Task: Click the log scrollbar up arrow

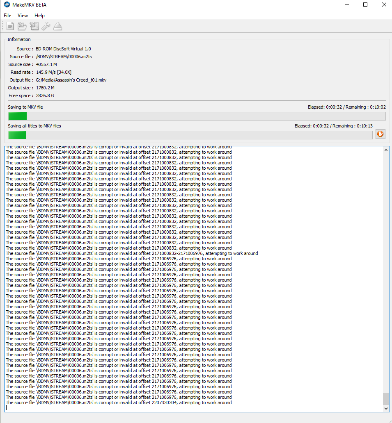Action: click(x=386, y=150)
